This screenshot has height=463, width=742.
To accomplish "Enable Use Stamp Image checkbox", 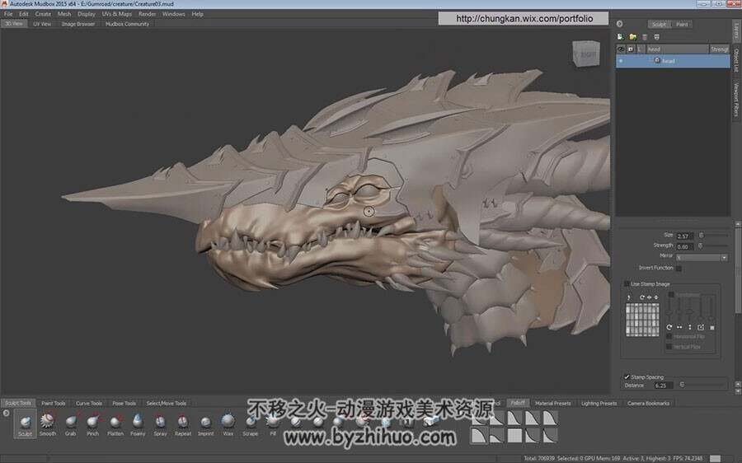I will [x=627, y=283].
